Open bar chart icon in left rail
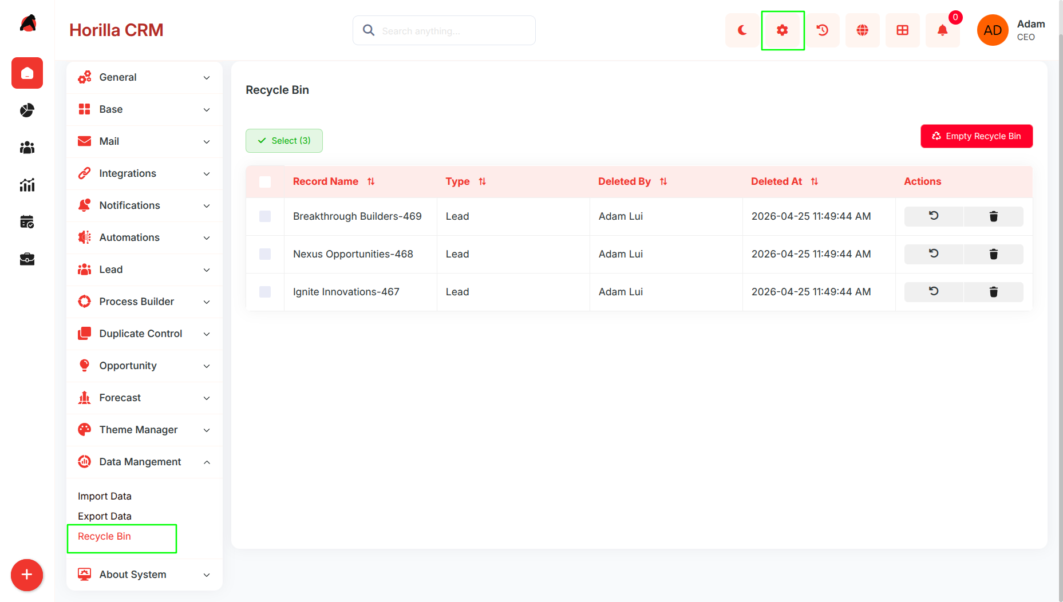The image size is (1063, 602). (27, 185)
